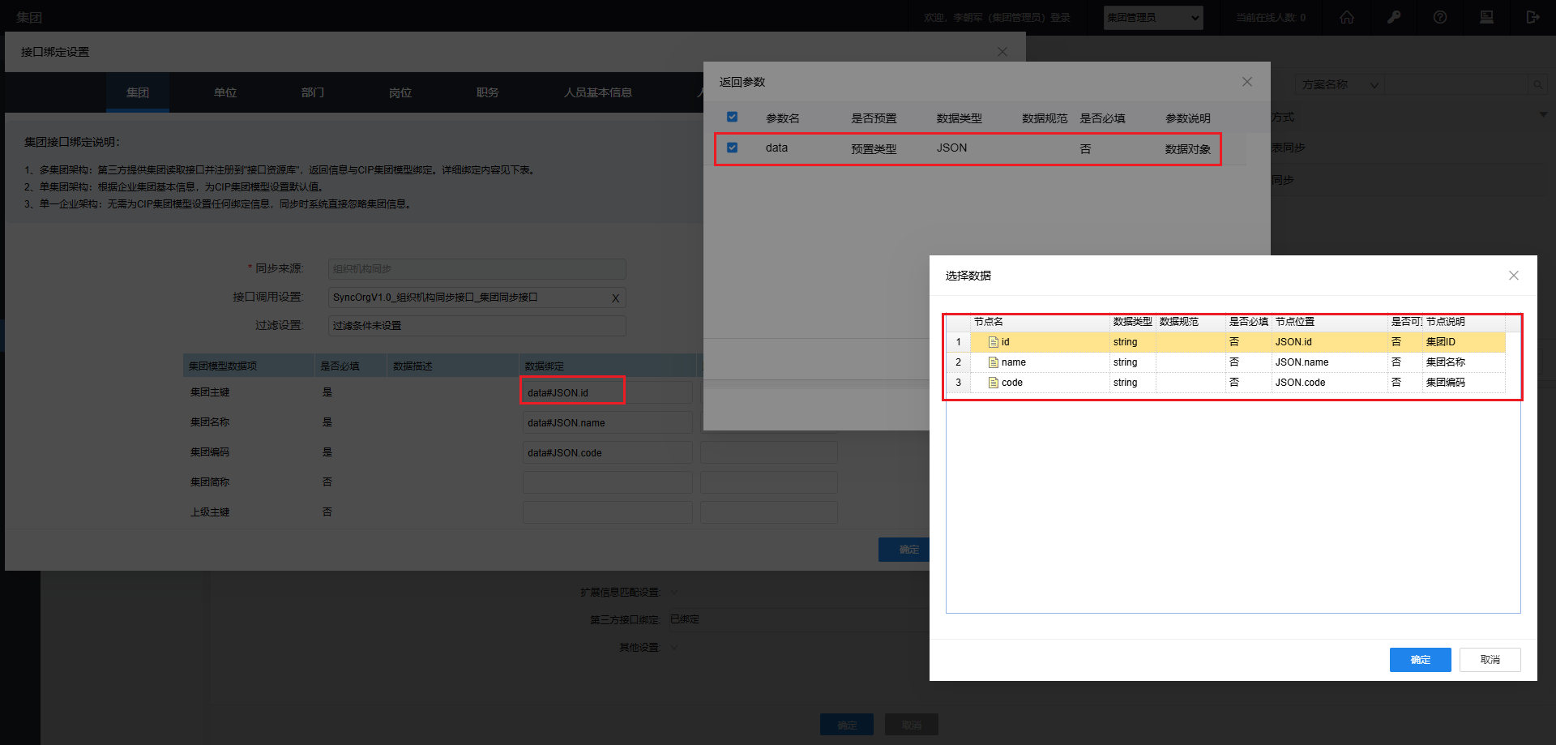Click the file icon beside node name
Image resolution: width=1556 pixels, height=745 pixels.
pyautogui.click(x=994, y=362)
